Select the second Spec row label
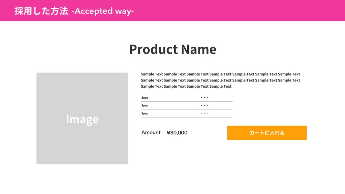 [x=145, y=105]
